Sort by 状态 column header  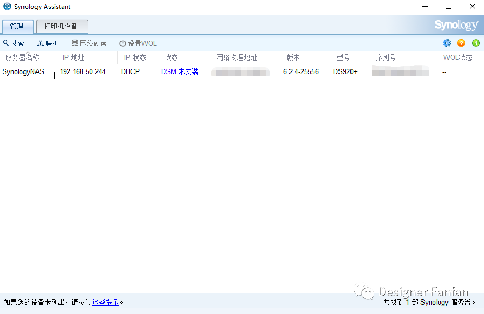point(184,57)
